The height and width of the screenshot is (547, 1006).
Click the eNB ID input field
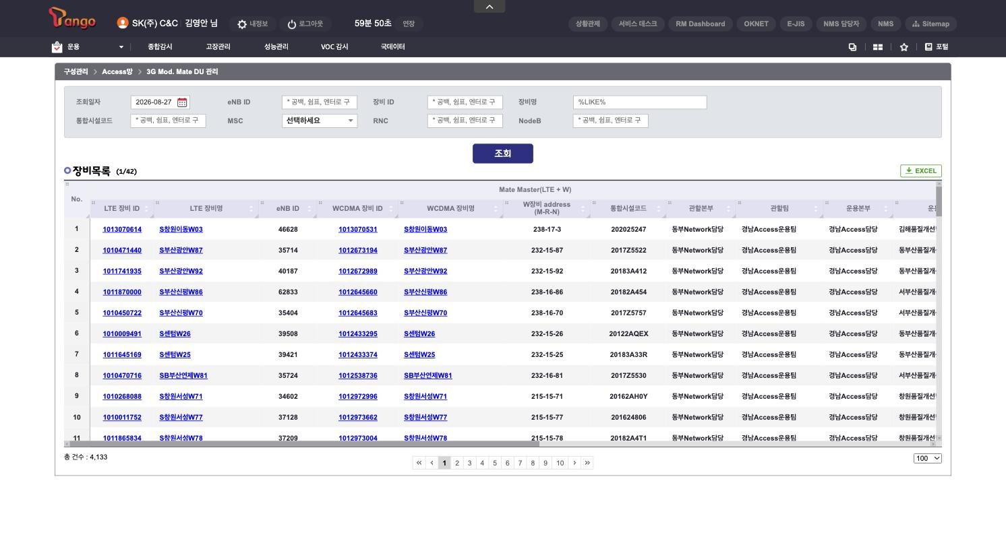click(x=320, y=102)
